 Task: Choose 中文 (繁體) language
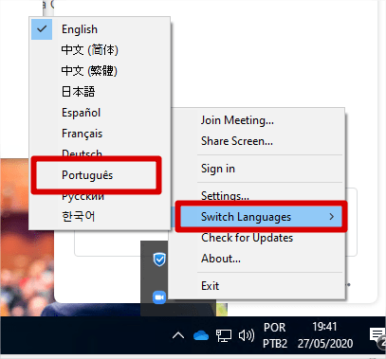100,71
